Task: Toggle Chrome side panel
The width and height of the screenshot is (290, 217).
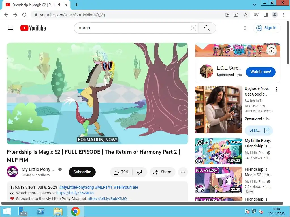Action: (x=266, y=15)
